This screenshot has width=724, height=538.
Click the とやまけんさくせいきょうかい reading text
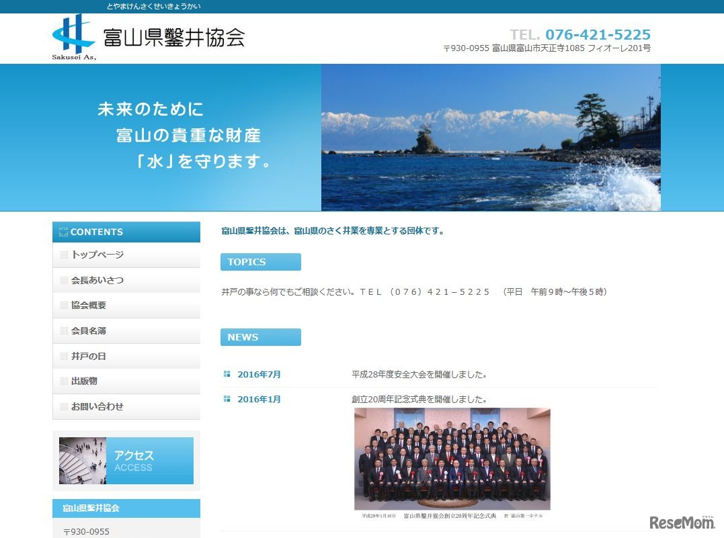[153, 7]
